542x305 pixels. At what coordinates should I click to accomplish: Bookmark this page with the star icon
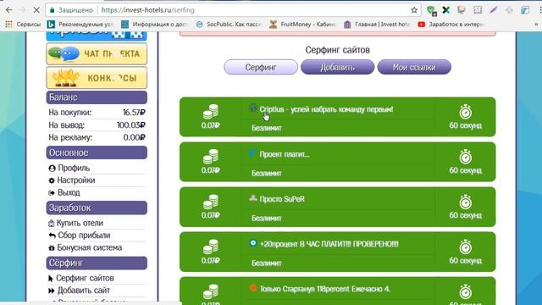tap(414, 10)
